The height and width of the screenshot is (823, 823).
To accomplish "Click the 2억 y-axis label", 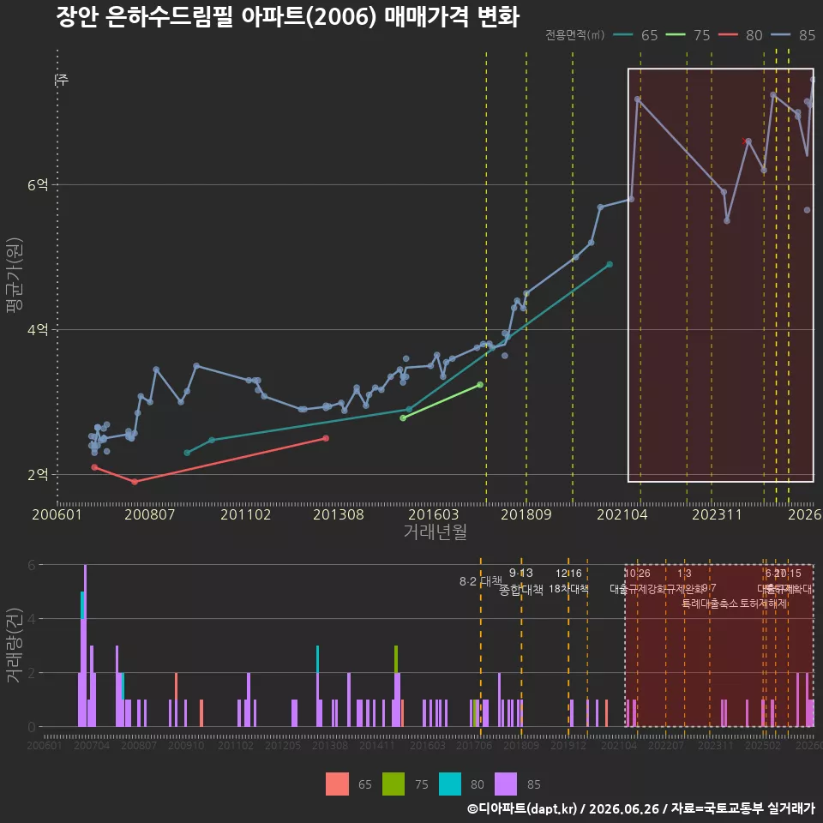I will [38, 474].
